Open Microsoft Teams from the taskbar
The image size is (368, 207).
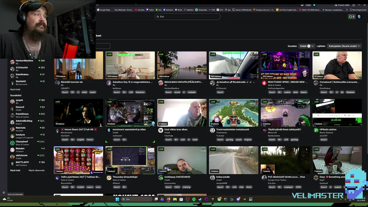point(162,199)
